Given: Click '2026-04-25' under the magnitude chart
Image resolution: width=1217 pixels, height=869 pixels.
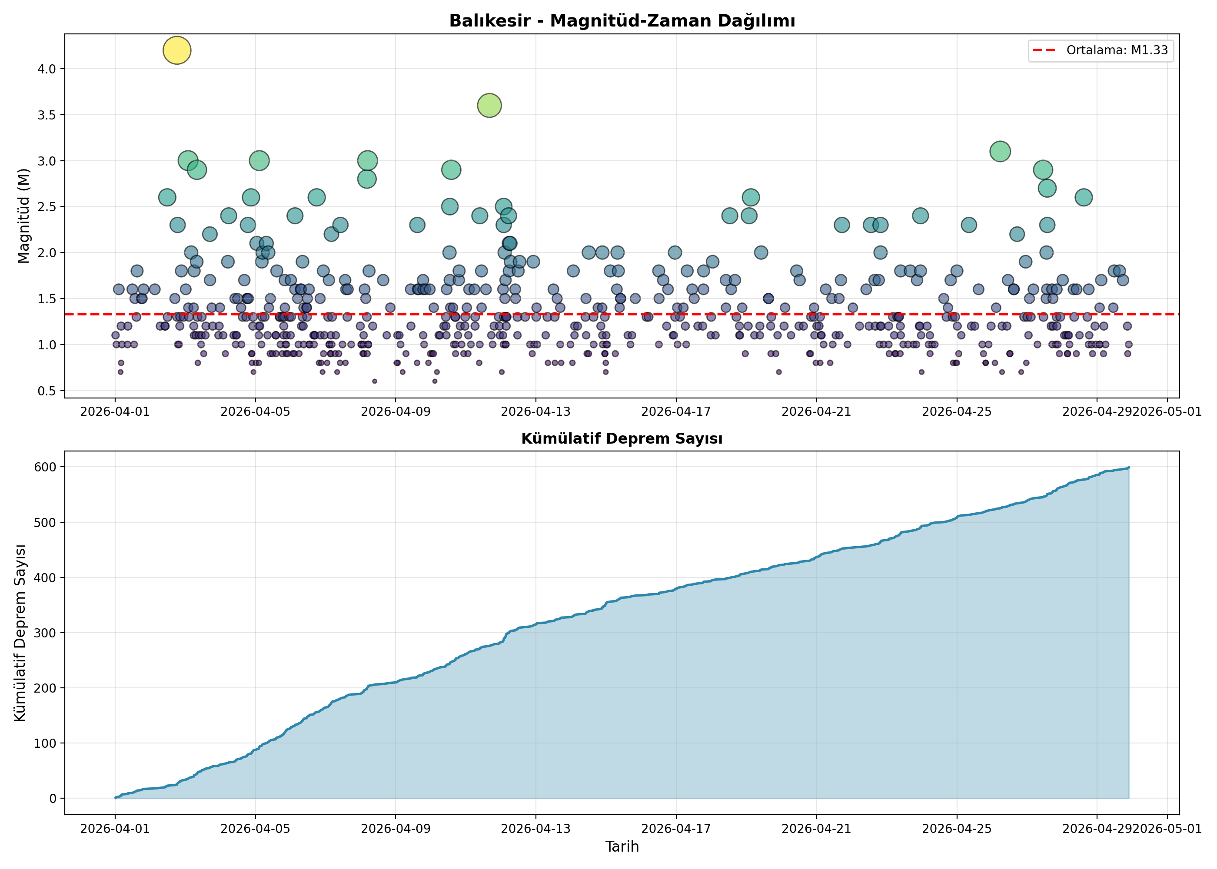Looking at the screenshot, I should [x=957, y=411].
